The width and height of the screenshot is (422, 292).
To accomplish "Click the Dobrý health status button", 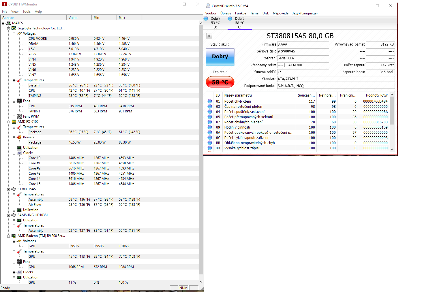I will coord(220,57).
